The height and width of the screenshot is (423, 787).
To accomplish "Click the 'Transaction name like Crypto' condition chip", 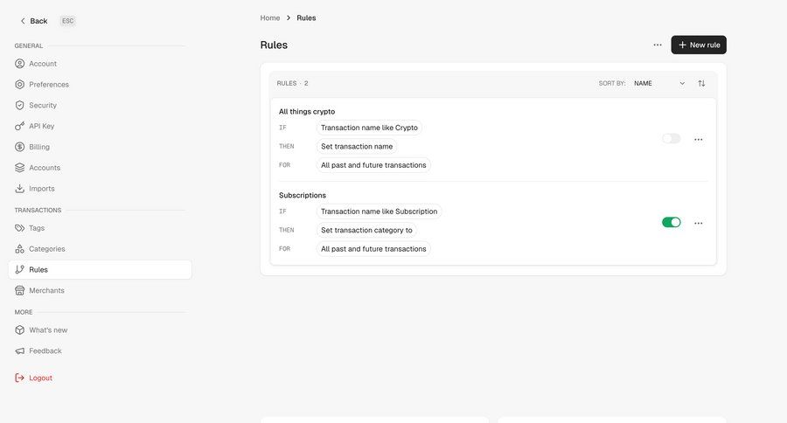I will coord(369,128).
